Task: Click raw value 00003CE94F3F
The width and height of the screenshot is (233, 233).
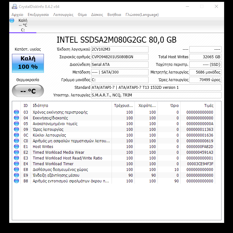Action: coord(200,164)
